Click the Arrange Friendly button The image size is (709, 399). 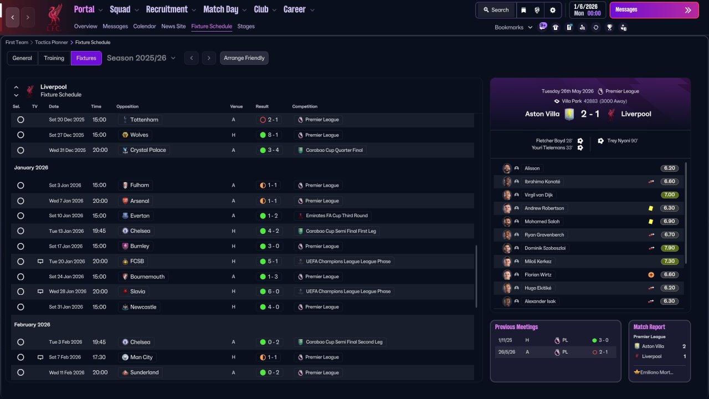(x=244, y=58)
